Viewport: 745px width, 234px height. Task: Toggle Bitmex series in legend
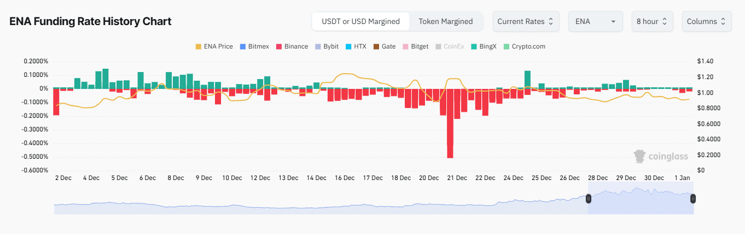(x=254, y=46)
